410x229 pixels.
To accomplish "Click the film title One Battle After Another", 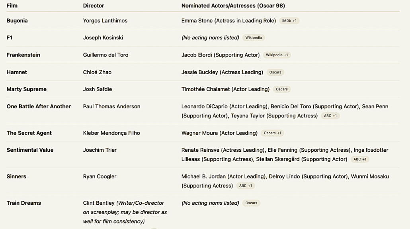I will click(39, 106).
